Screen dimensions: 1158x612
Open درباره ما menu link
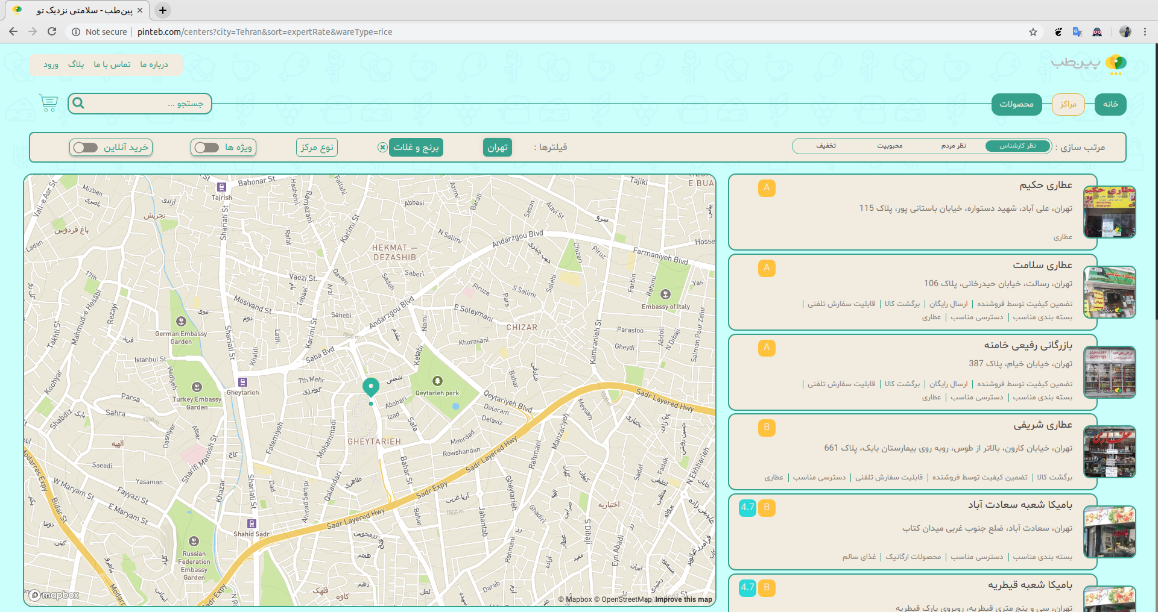pos(154,64)
